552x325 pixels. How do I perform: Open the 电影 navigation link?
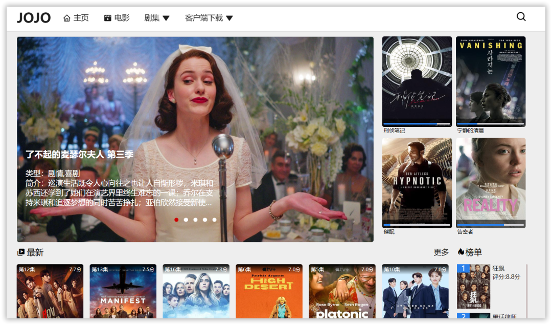click(122, 17)
